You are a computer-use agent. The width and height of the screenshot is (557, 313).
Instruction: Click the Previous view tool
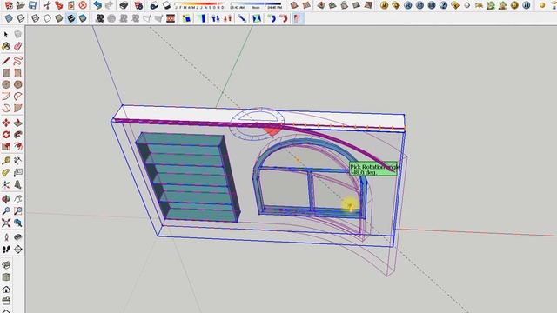[17, 223]
